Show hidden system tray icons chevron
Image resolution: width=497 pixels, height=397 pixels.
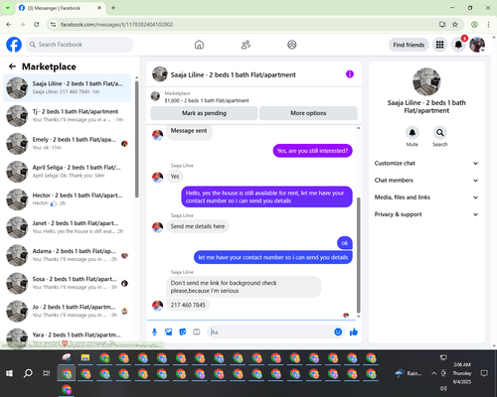[x=433, y=373]
